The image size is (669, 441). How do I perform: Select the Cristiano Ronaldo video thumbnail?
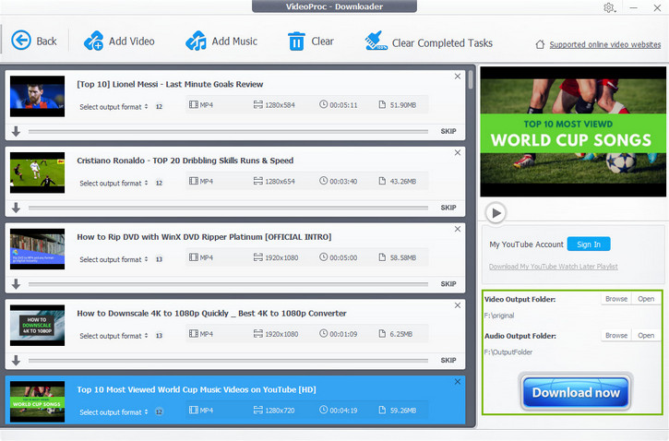click(x=37, y=173)
